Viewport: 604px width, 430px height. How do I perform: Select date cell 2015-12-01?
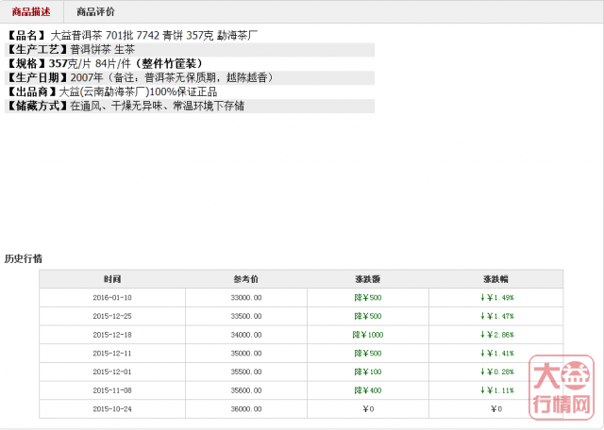click(x=112, y=372)
